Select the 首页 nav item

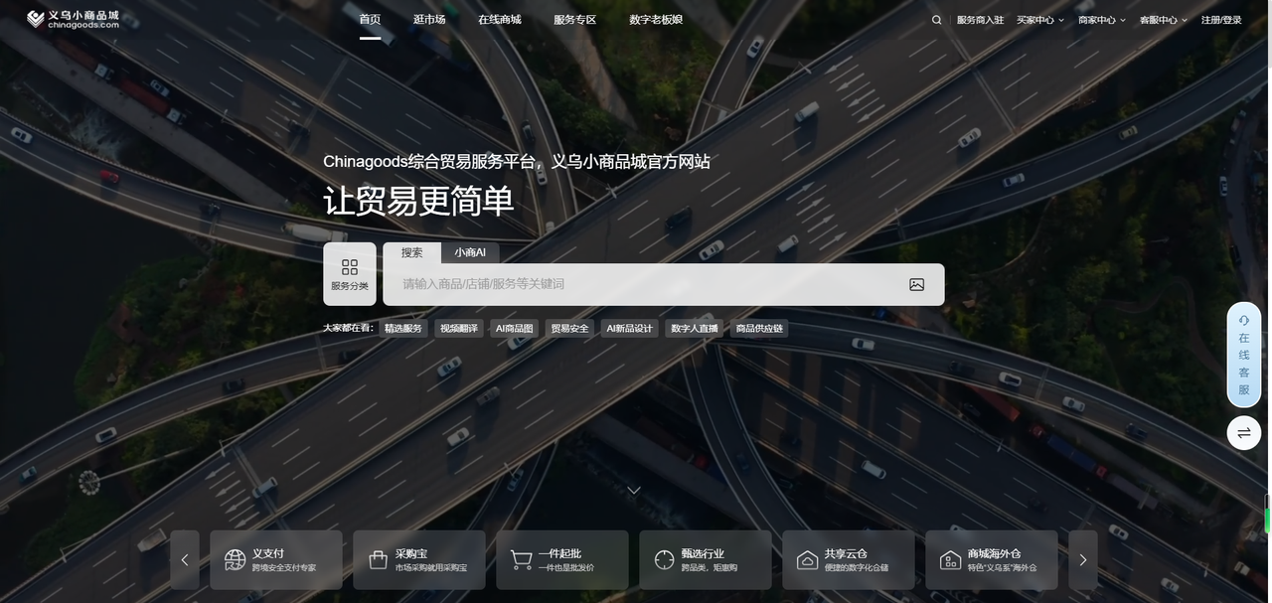coord(370,20)
